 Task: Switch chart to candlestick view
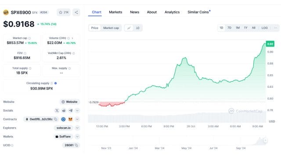(137, 28)
